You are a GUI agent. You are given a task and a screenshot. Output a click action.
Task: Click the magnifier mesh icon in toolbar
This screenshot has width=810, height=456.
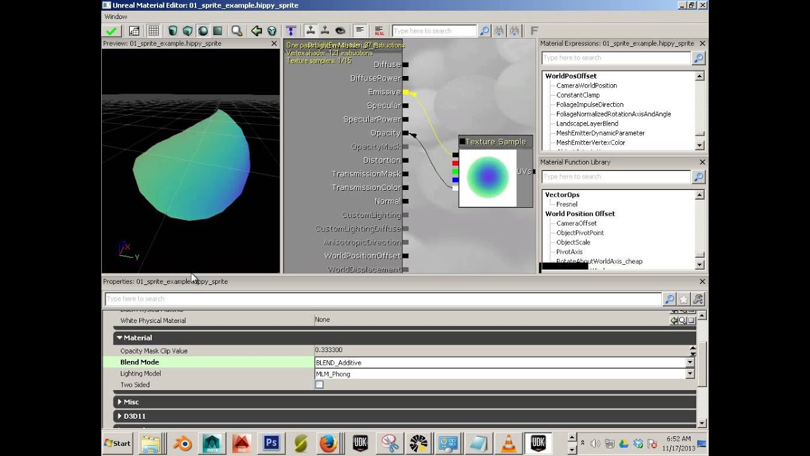[237, 30]
